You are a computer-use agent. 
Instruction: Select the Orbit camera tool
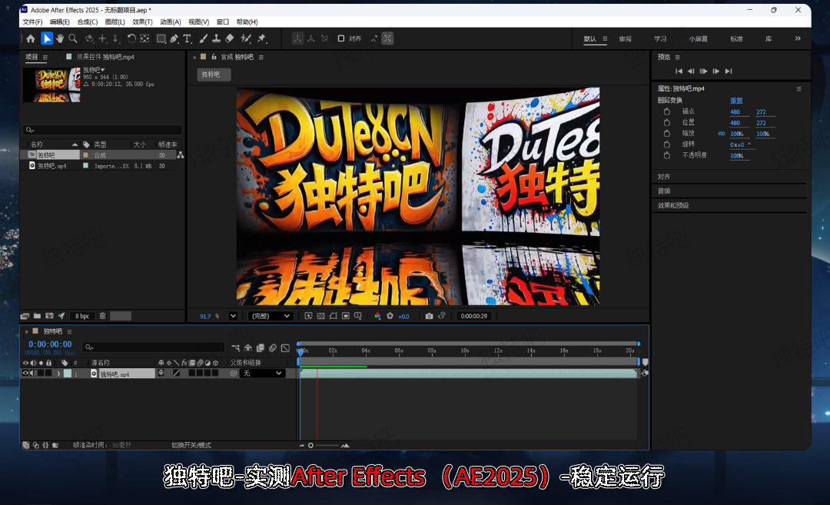click(89, 38)
